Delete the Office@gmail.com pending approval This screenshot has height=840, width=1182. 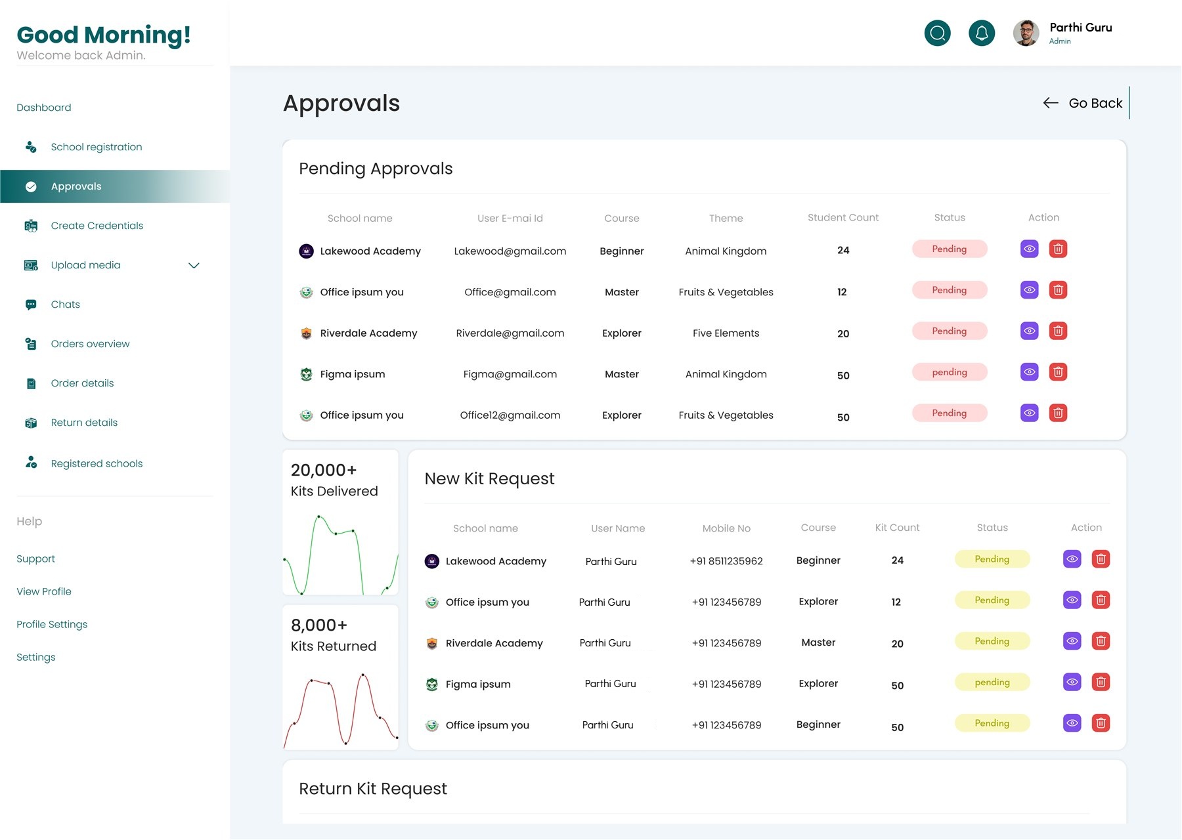click(1058, 289)
